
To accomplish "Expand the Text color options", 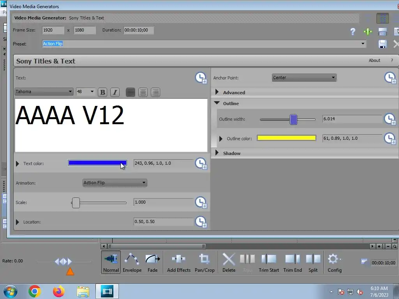I will pyautogui.click(x=17, y=164).
